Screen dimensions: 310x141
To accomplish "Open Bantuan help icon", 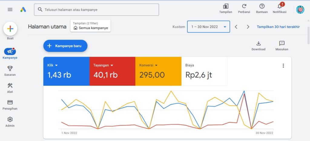I will click(262, 6).
